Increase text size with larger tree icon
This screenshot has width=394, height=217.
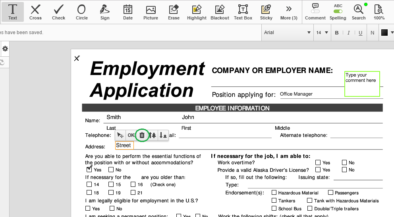(153, 135)
